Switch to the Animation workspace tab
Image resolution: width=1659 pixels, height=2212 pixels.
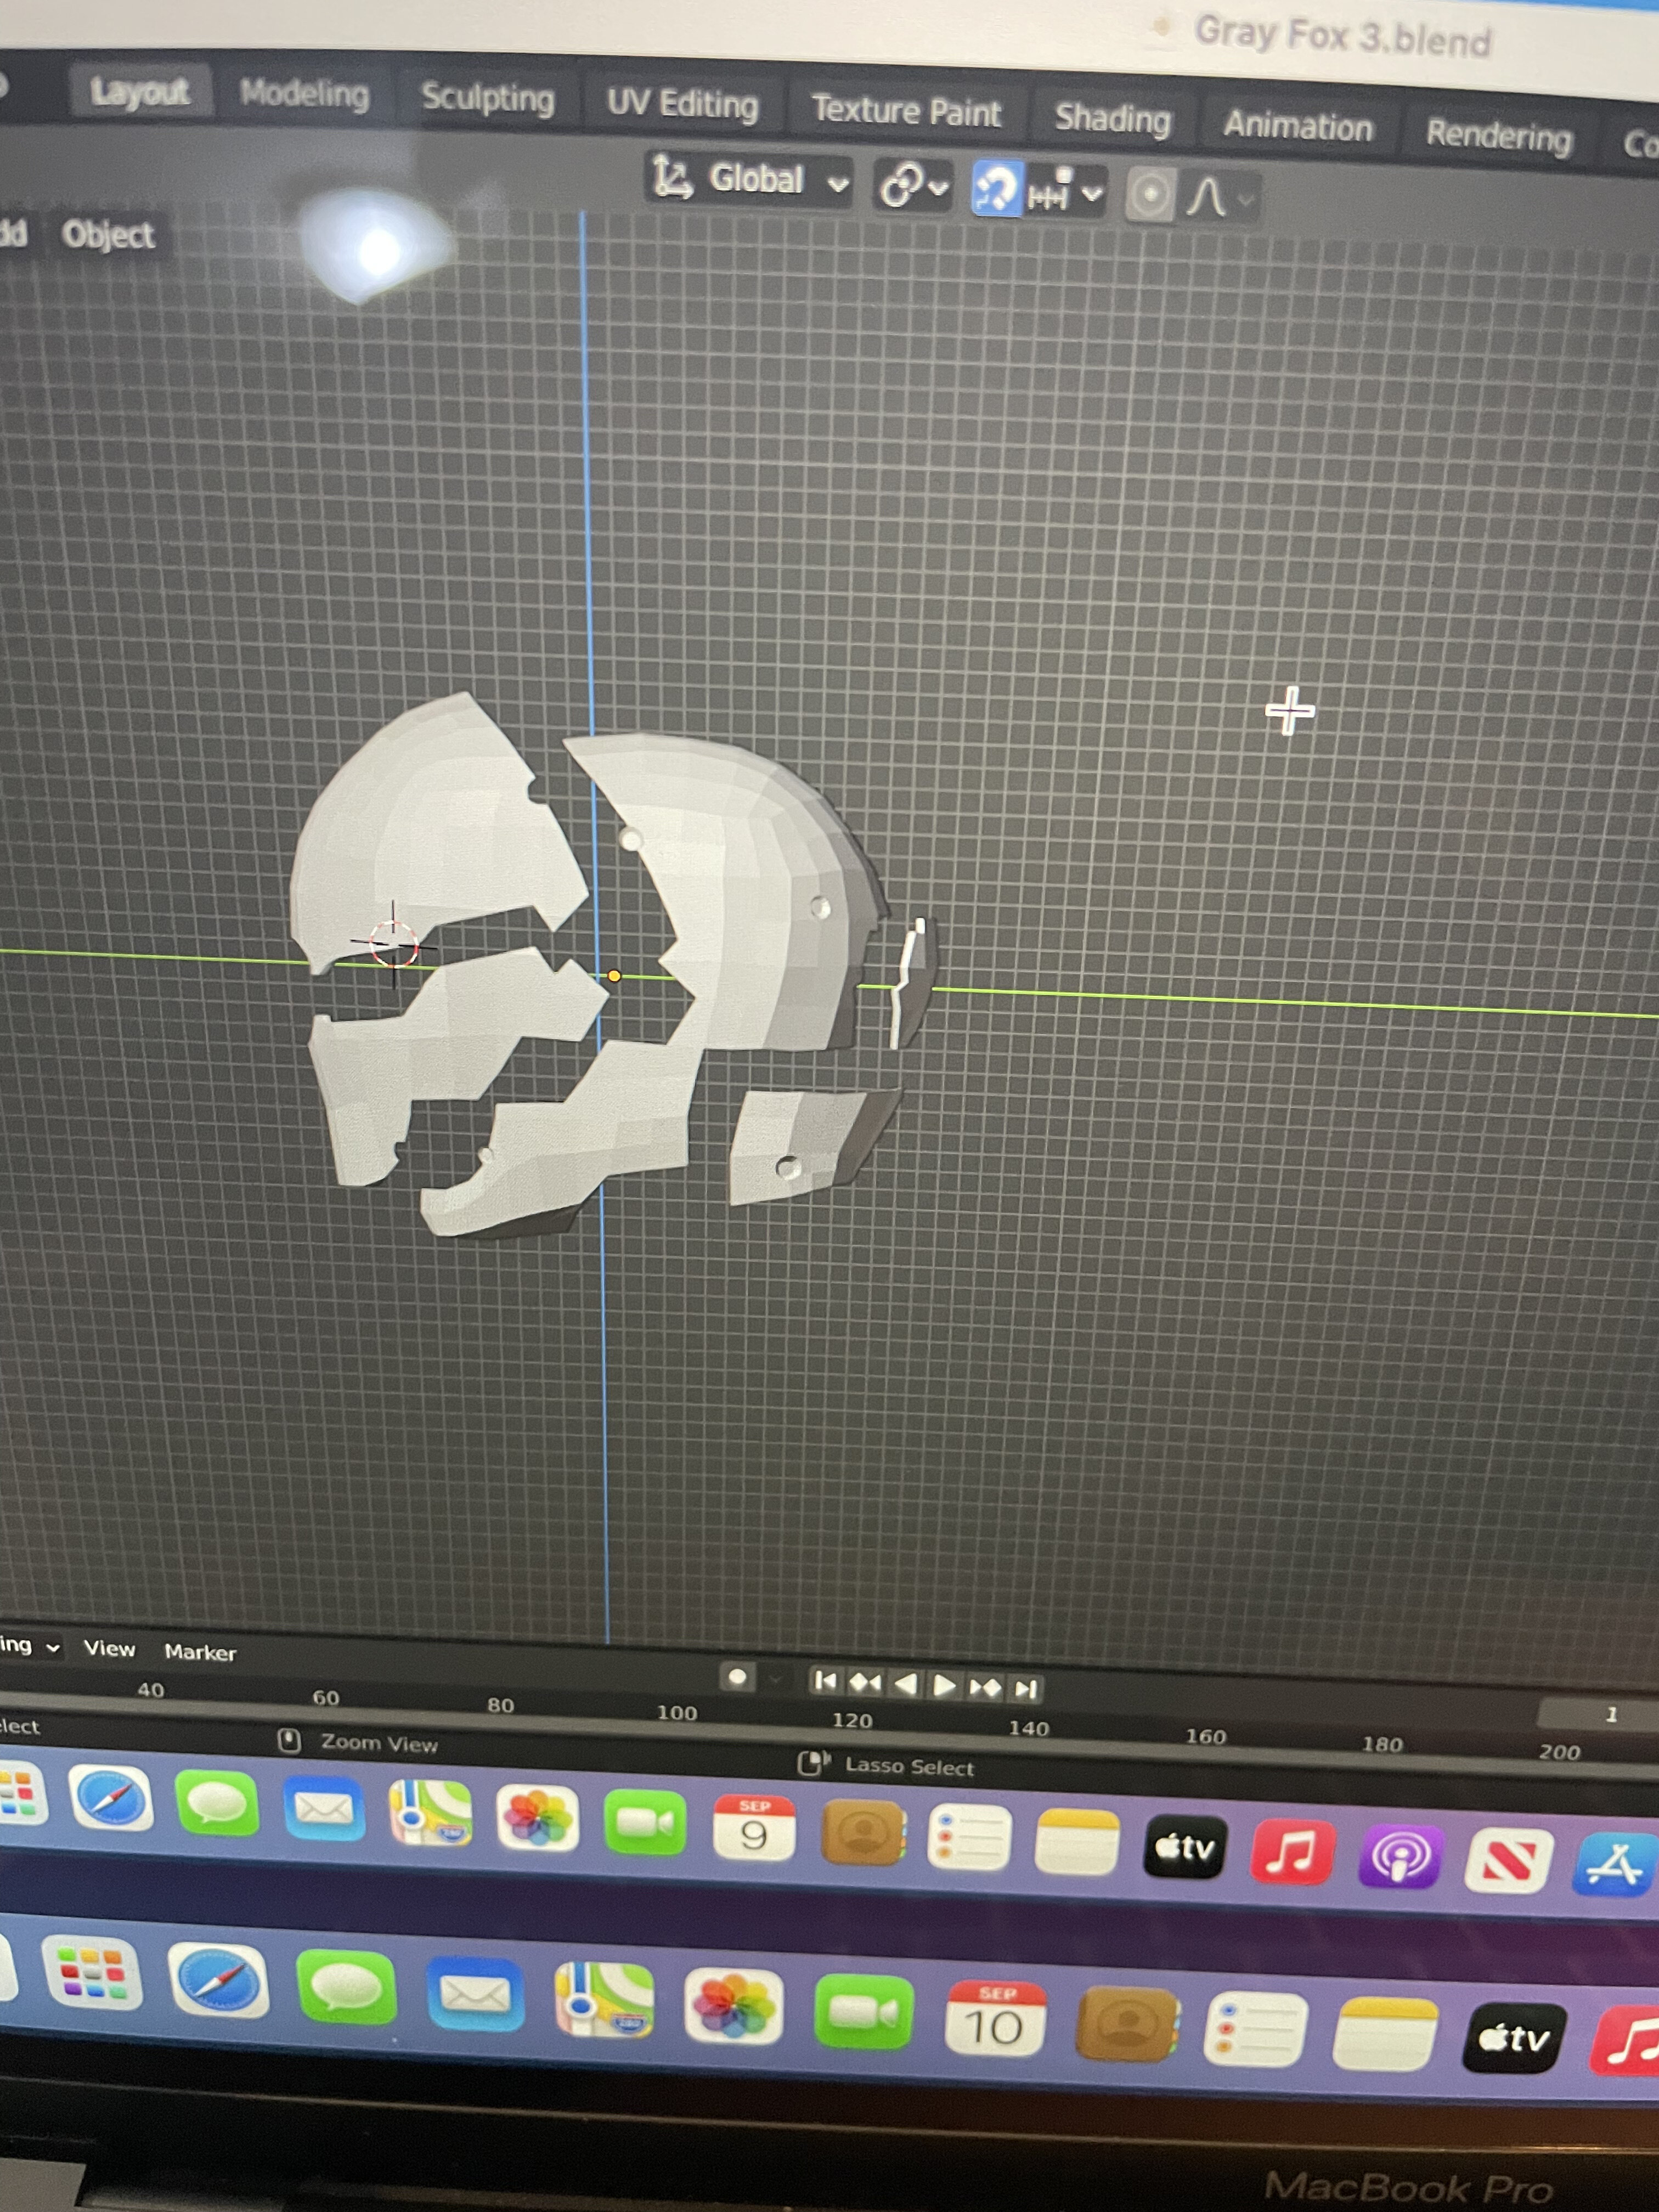tap(1298, 126)
